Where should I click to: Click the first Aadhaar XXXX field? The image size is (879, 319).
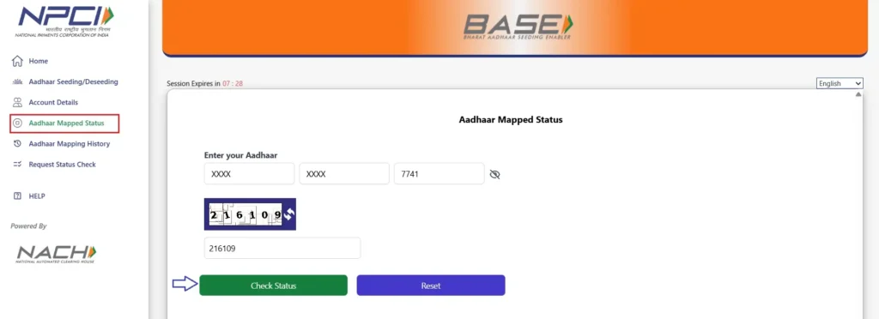pos(249,174)
